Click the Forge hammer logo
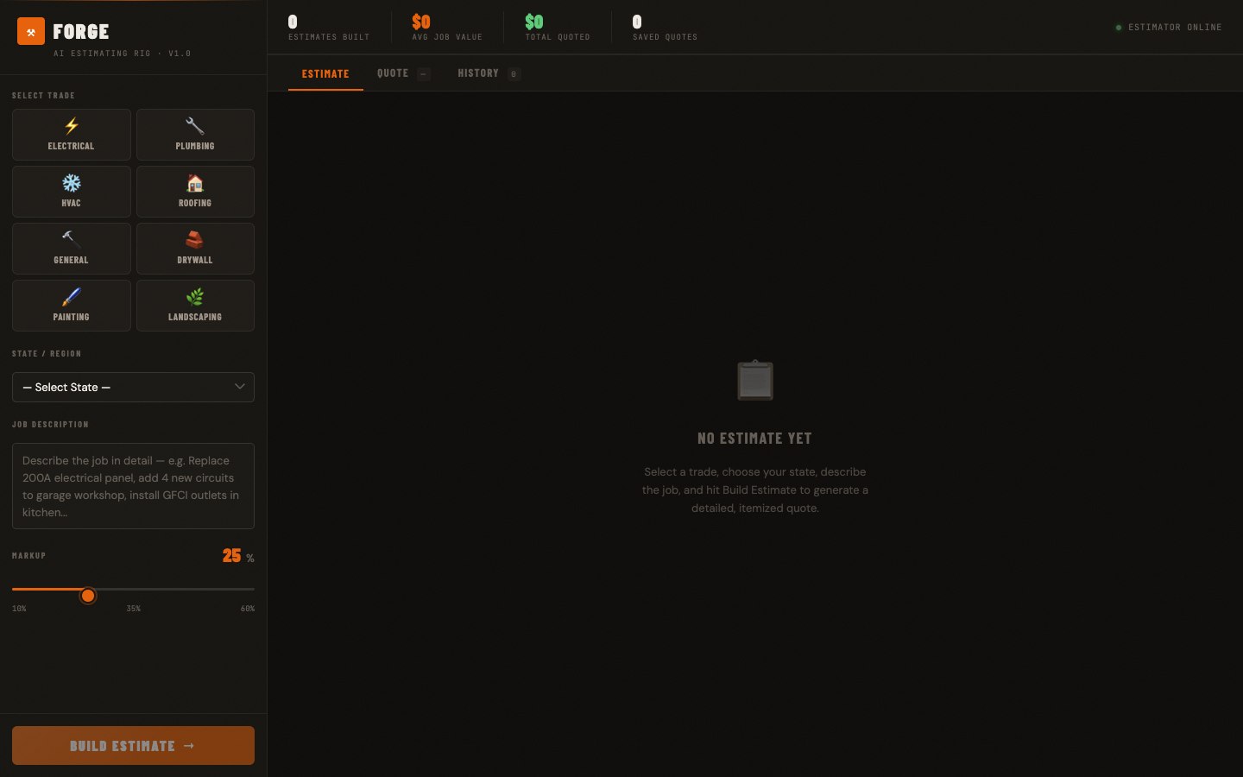 pyautogui.click(x=30, y=31)
